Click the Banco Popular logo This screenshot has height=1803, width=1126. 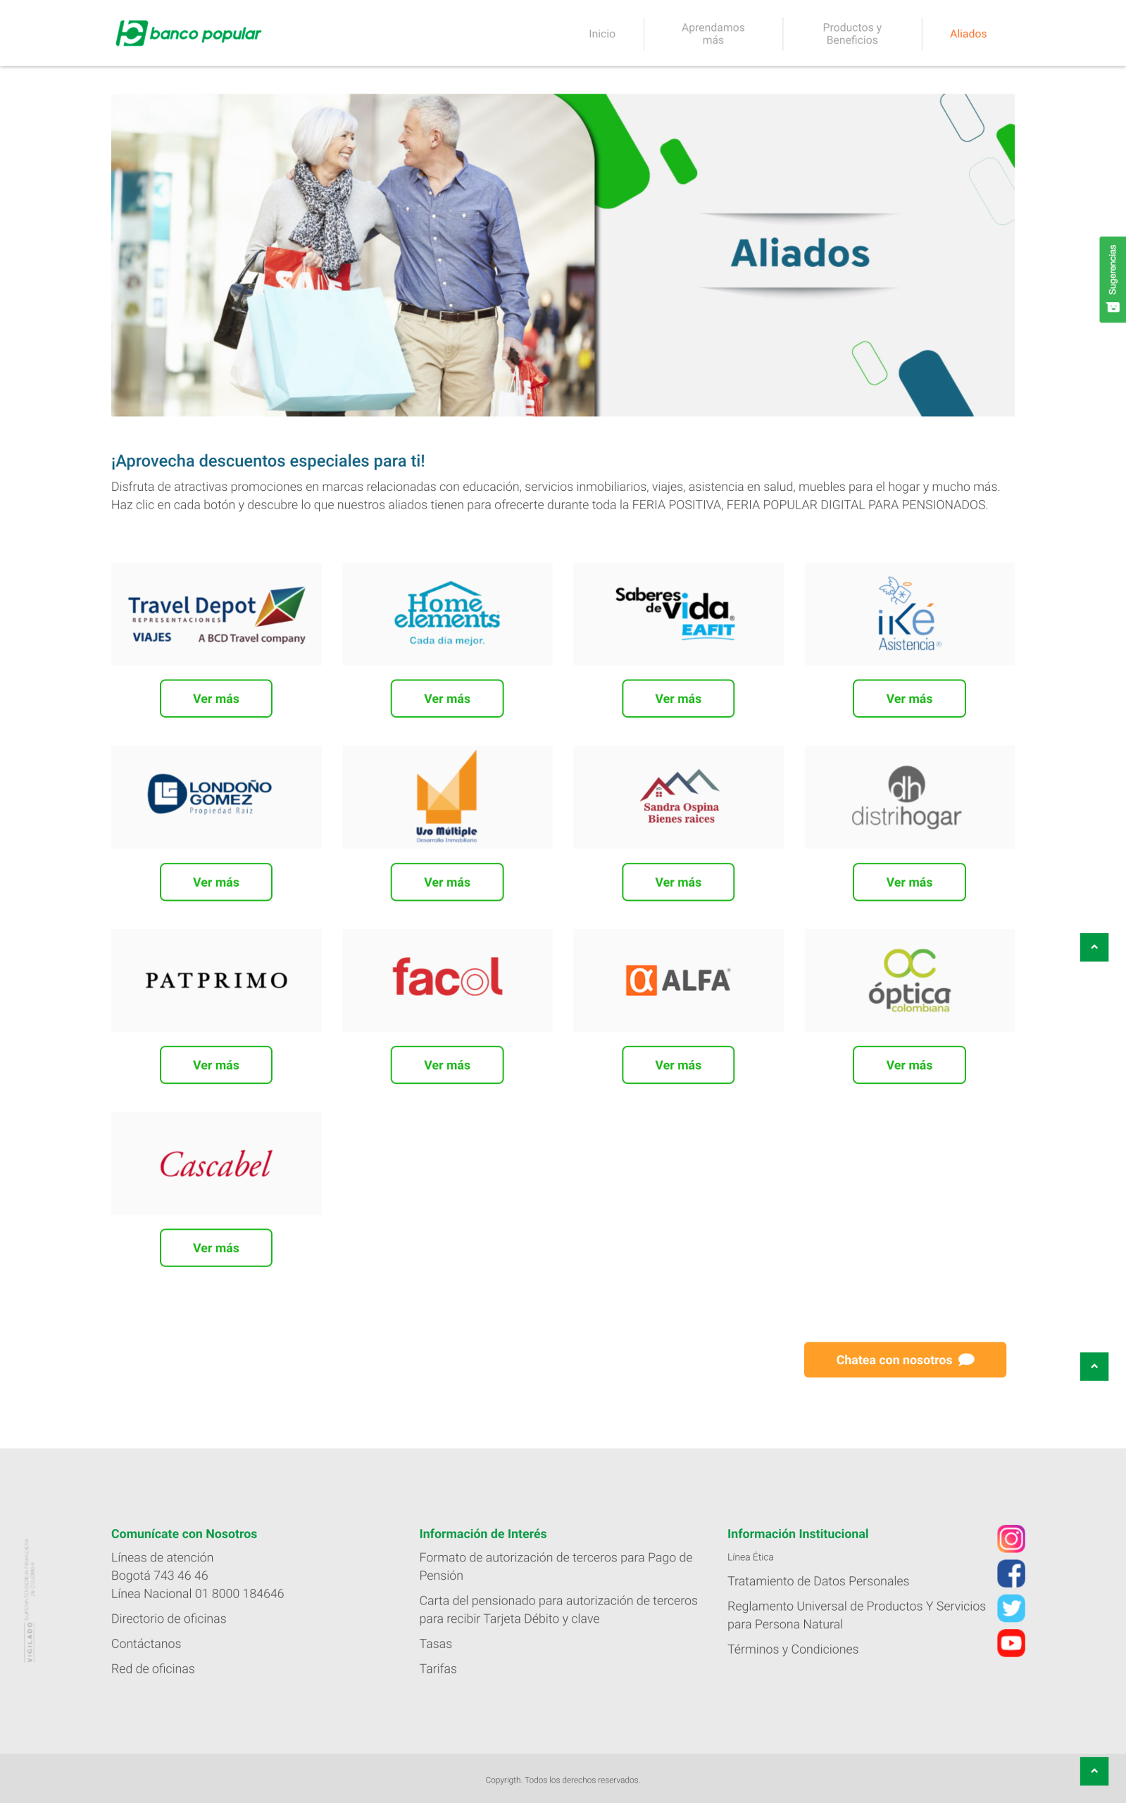[x=189, y=34]
